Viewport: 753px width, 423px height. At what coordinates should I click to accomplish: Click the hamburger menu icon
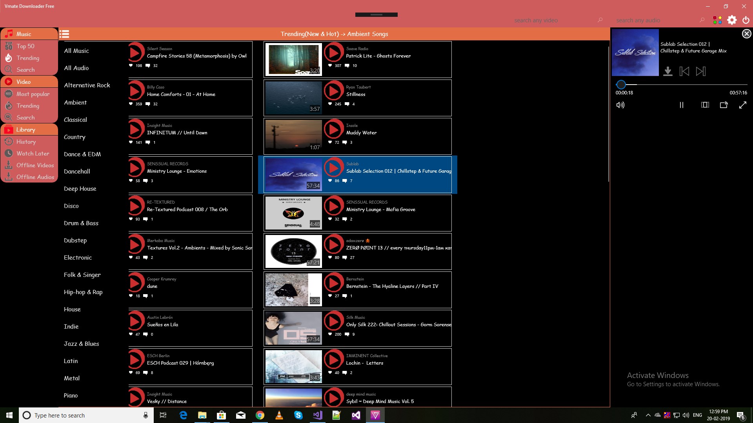pyautogui.click(x=64, y=34)
